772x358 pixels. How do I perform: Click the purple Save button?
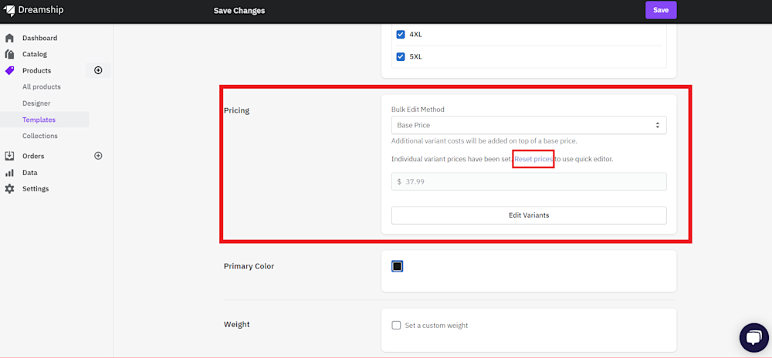(x=661, y=10)
